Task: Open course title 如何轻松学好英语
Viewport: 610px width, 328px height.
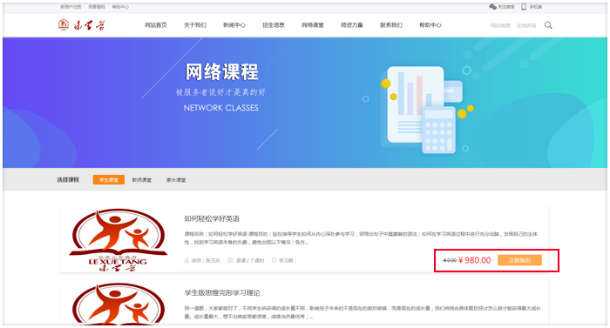Action: click(212, 218)
